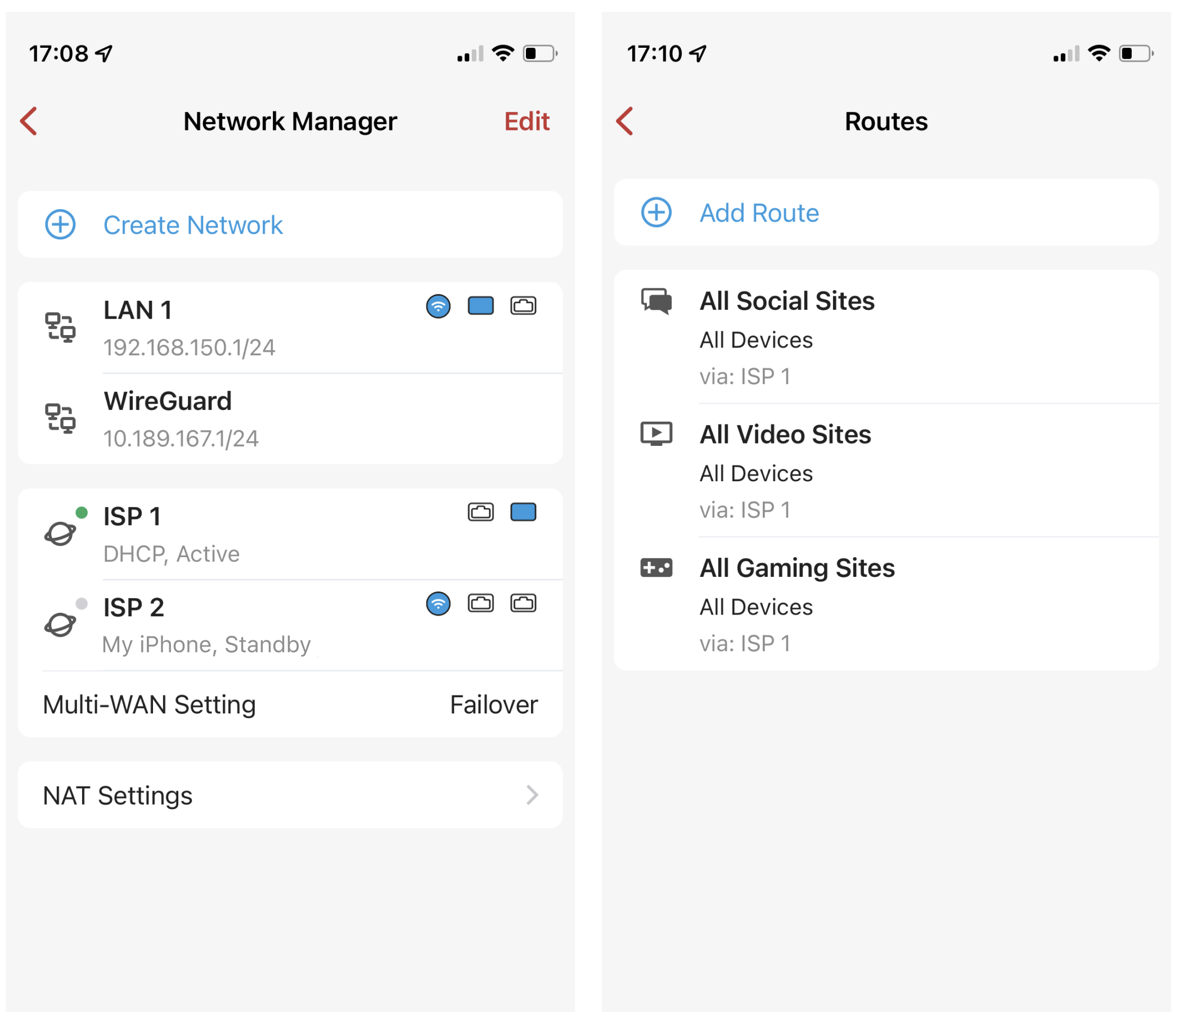Tap All Devices under Video Sites

pos(756,473)
